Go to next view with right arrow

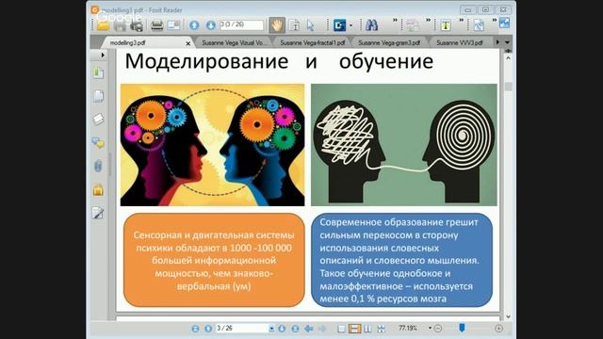[322, 329]
